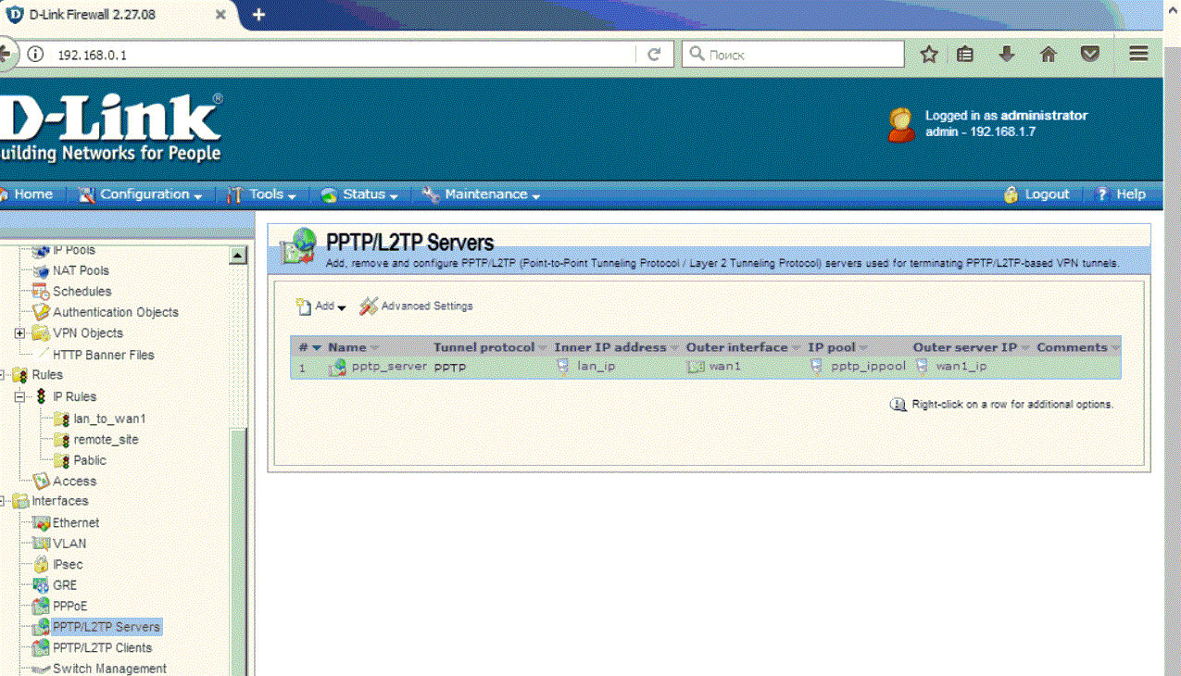The width and height of the screenshot is (1181, 676).
Task: Open the Configuration menu
Action: pos(141,194)
